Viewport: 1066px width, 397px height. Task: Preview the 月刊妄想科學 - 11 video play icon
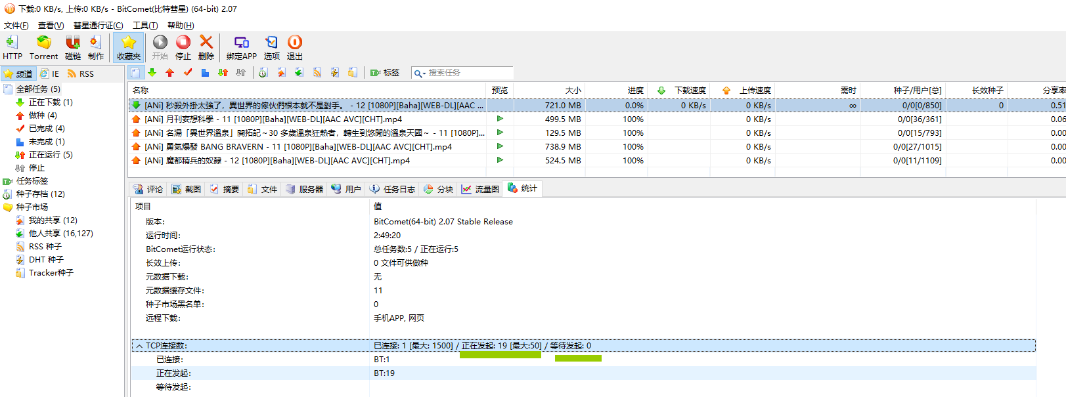coord(500,119)
